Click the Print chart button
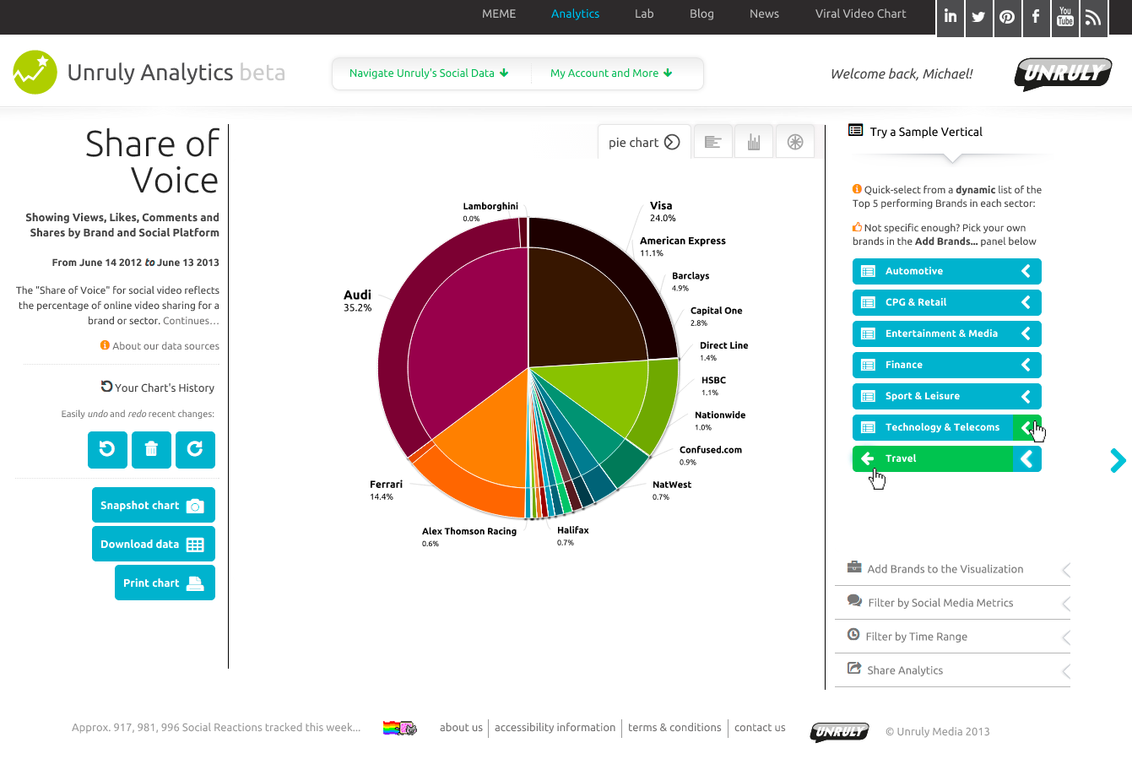The width and height of the screenshot is (1132, 759). (x=165, y=583)
